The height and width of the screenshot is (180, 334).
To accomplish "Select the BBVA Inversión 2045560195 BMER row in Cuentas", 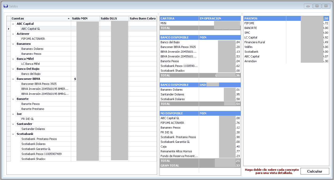I will coord(45,89).
